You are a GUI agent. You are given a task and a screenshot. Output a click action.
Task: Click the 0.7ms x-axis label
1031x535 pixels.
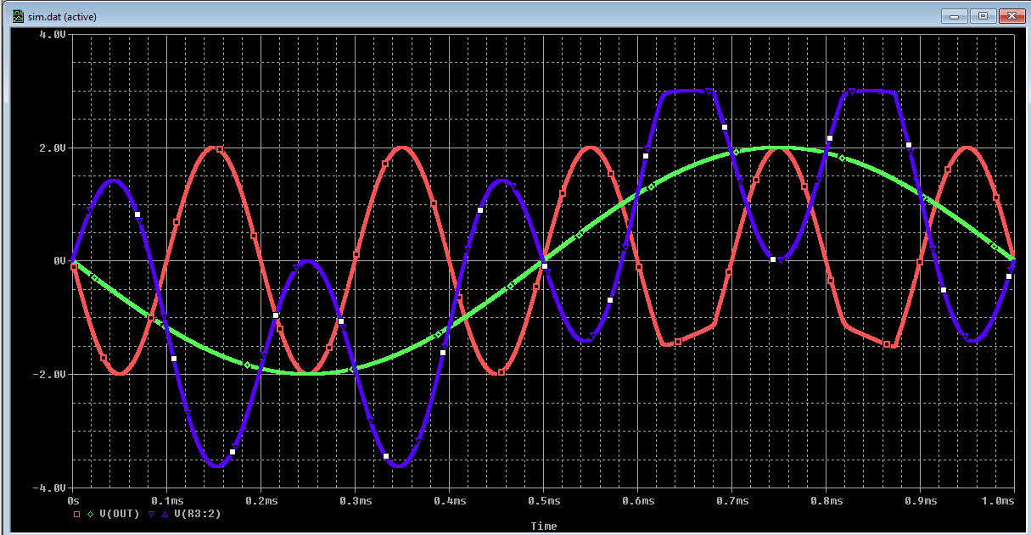pyautogui.click(x=731, y=502)
